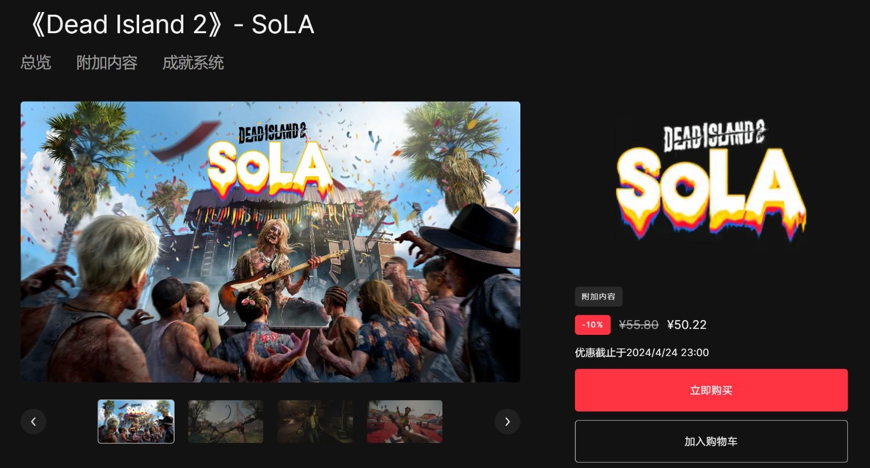Switch to the 总览 tab

tap(36, 63)
